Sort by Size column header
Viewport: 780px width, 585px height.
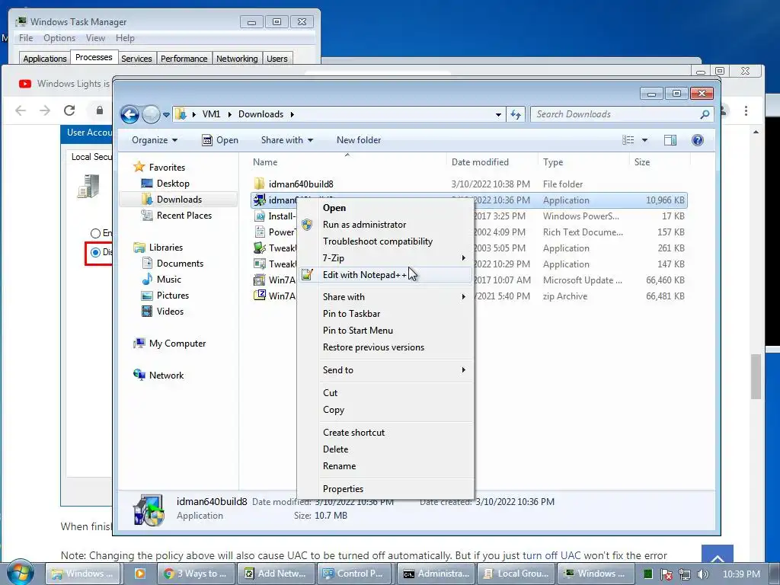[x=641, y=162]
